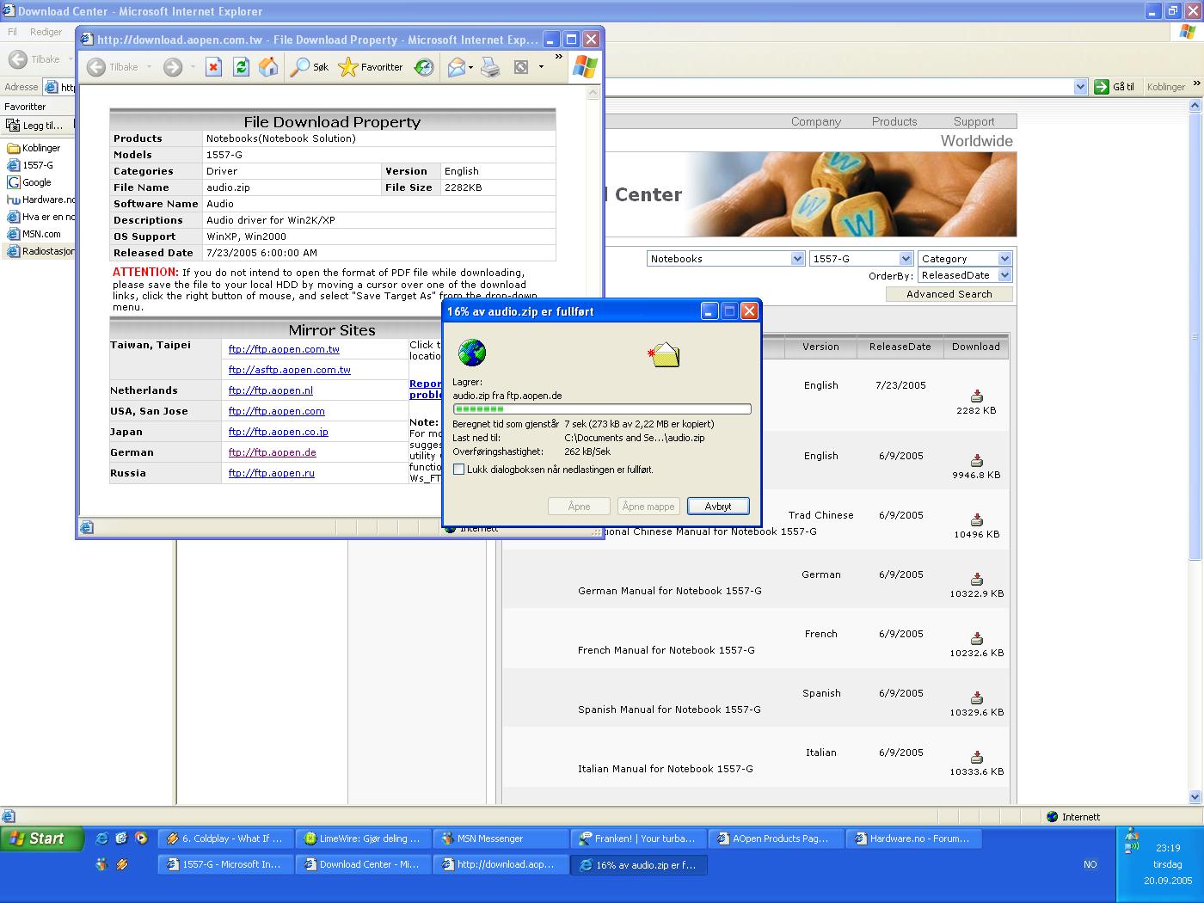Click Start button on taskbar
This screenshot has height=903, width=1204.
tap(42, 838)
